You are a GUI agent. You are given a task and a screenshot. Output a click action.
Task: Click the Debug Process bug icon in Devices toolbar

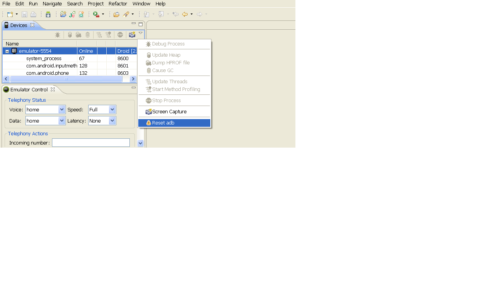click(x=57, y=35)
